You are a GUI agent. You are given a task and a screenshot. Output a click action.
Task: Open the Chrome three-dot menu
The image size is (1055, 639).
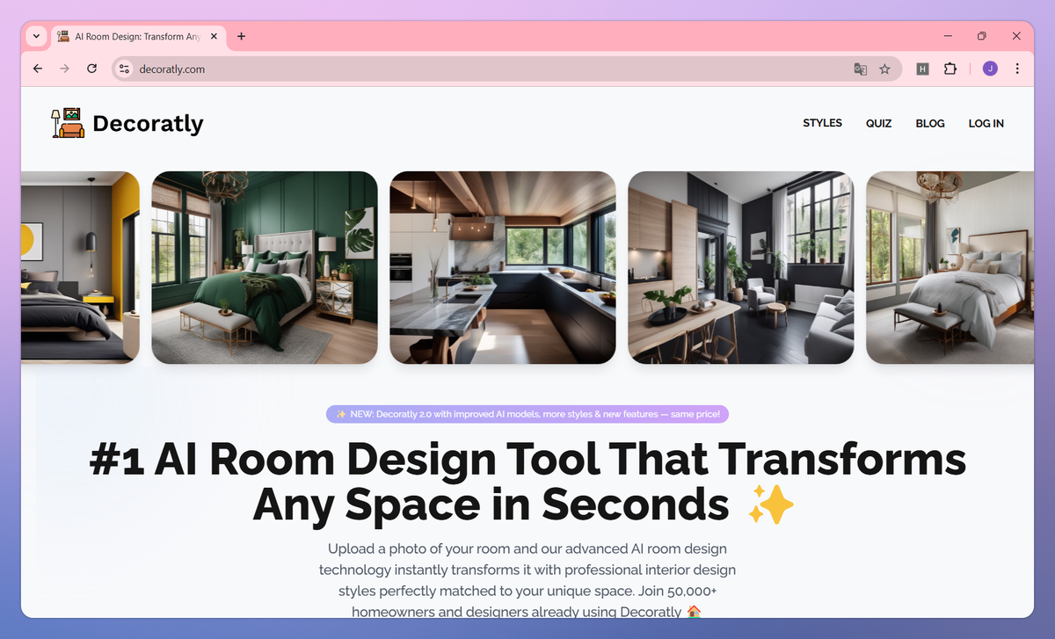(x=1017, y=69)
